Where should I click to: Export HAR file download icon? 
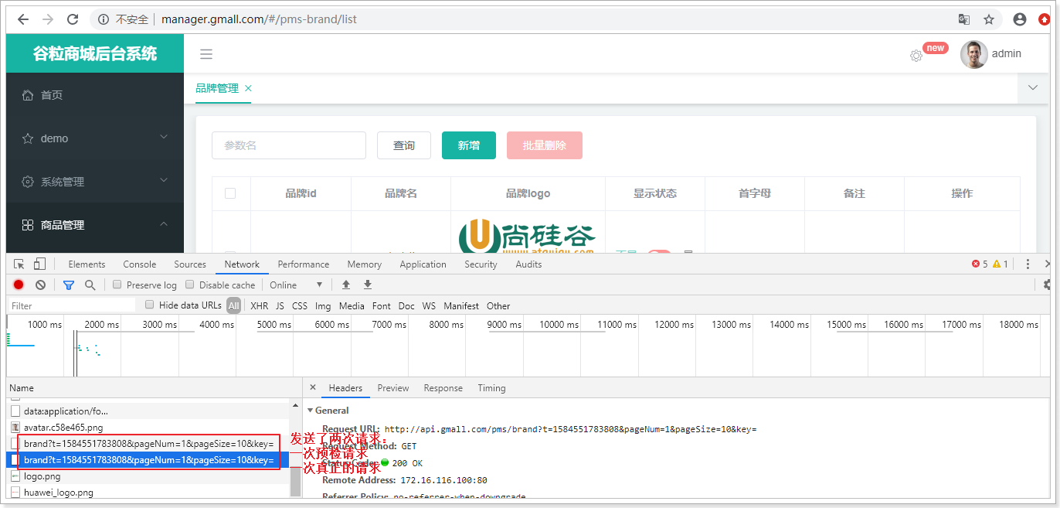click(x=368, y=285)
